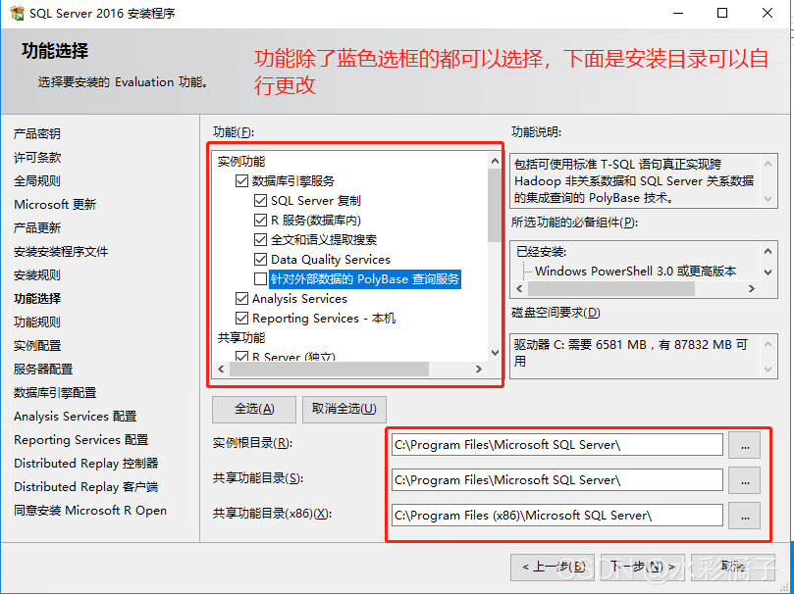Viewport: 794px width, 594px height.
Task: Click feature list vertical scrollbar thumb
Action: [495, 205]
